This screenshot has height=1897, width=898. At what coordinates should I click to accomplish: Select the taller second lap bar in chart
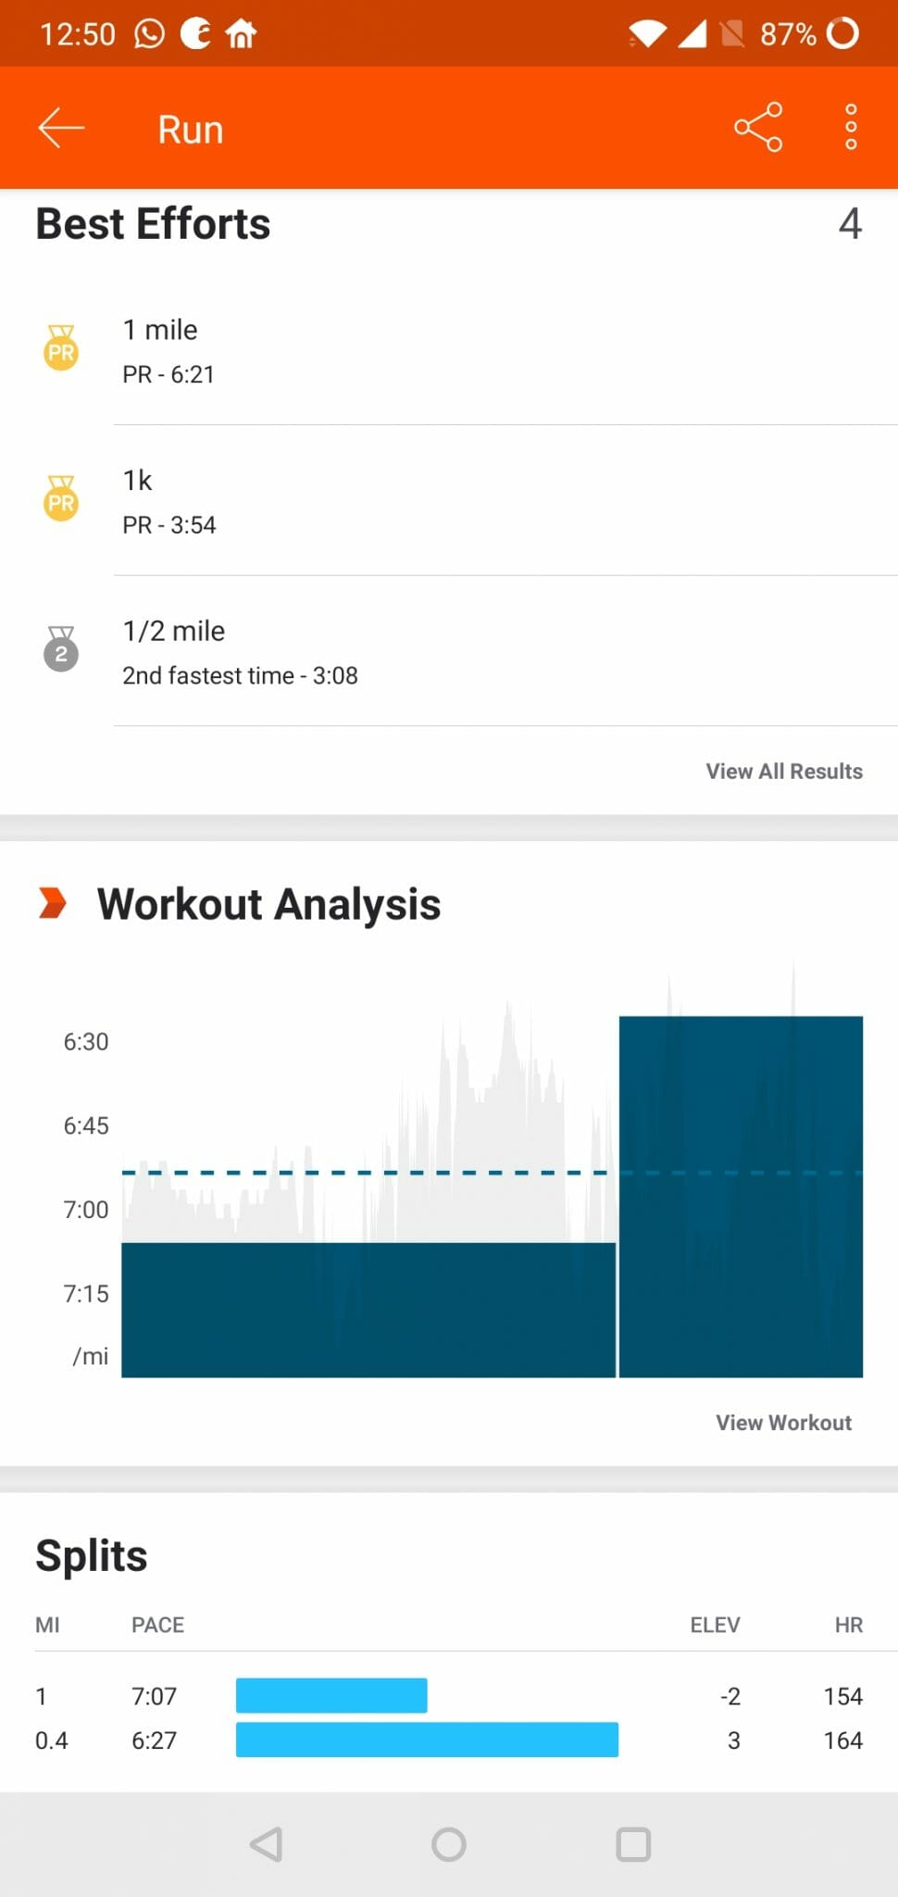click(741, 1197)
